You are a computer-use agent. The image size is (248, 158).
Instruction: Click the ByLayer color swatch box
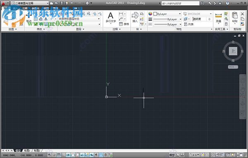point(155,14)
